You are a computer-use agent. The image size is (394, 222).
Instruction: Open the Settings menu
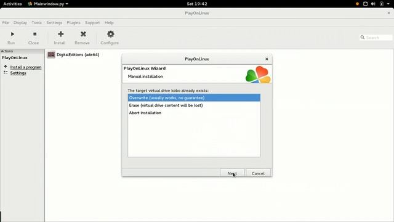click(x=54, y=22)
